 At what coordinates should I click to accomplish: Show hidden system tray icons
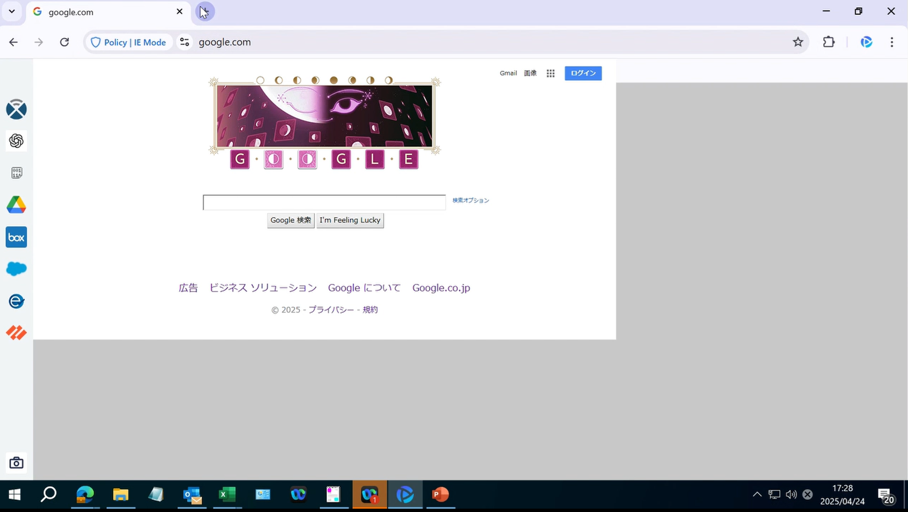click(x=757, y=494)
